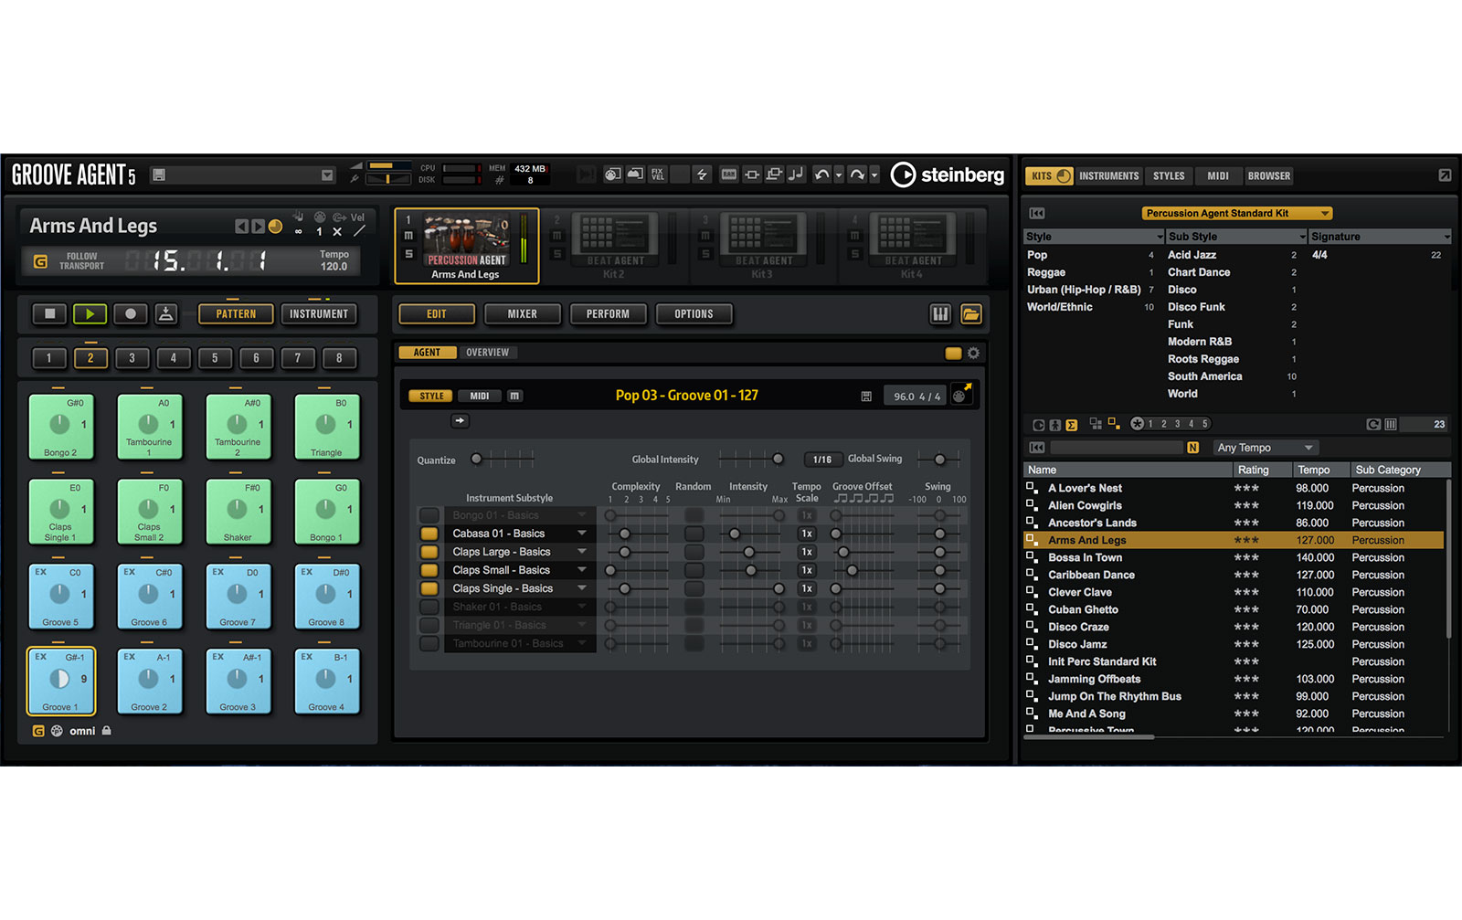Click the Play transport button
The image size is (1462, 920).
point(90,314)
